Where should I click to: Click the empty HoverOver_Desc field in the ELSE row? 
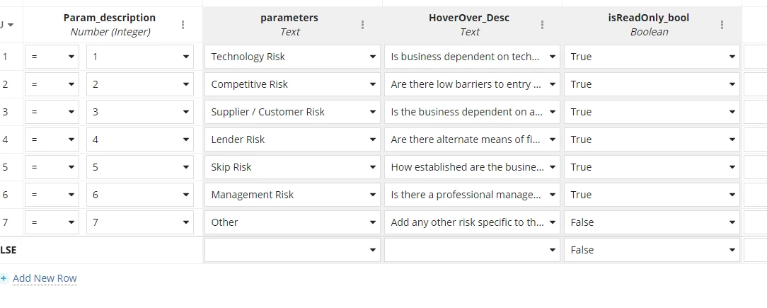click(x=472, y=250)
